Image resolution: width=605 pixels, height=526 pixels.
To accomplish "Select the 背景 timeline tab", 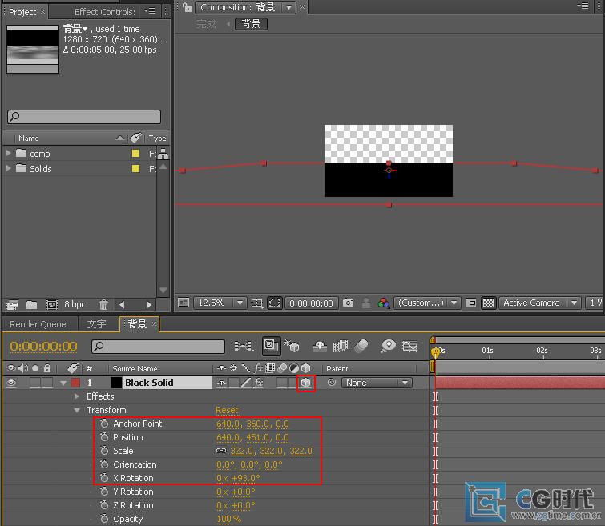I will click(x=137, y=324).
